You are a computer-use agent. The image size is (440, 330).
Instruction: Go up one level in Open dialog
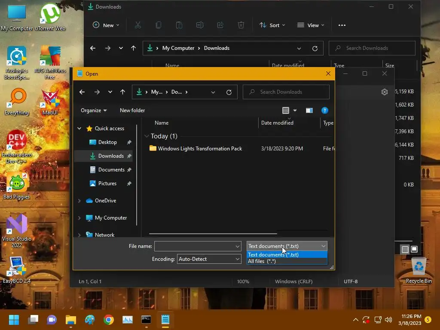122,92
